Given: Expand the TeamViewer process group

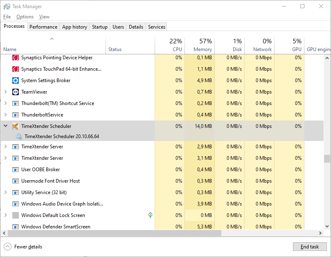Looking at the screenshot, I should tap(6, 92).
